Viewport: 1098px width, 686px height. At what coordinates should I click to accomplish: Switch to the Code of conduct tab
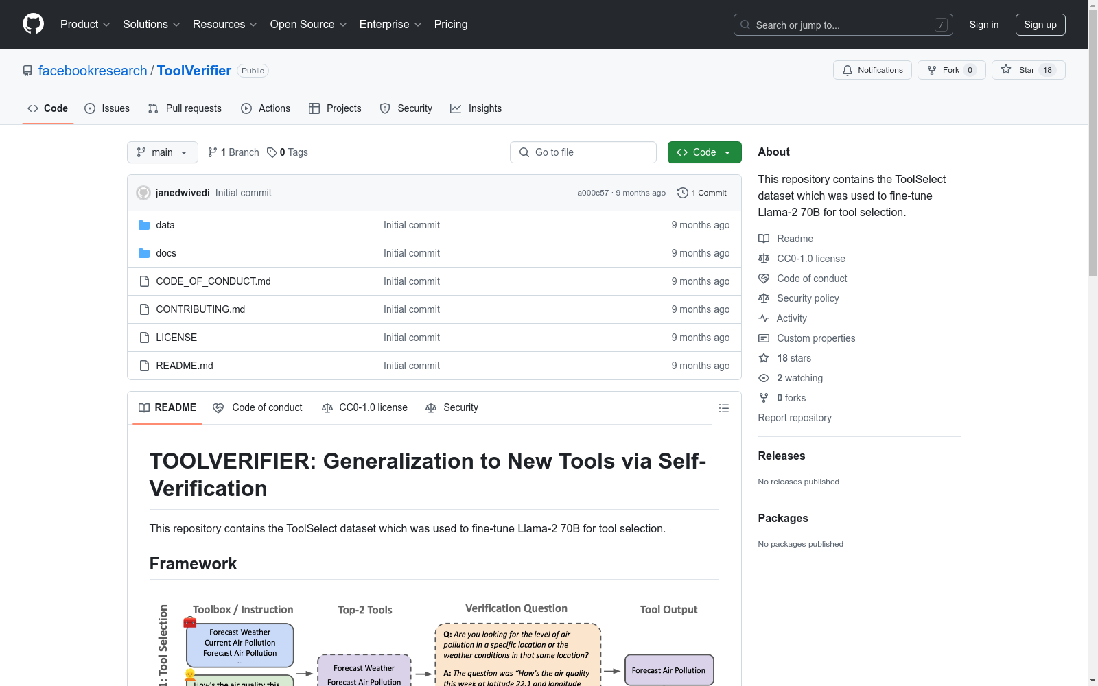pos(257,407)
